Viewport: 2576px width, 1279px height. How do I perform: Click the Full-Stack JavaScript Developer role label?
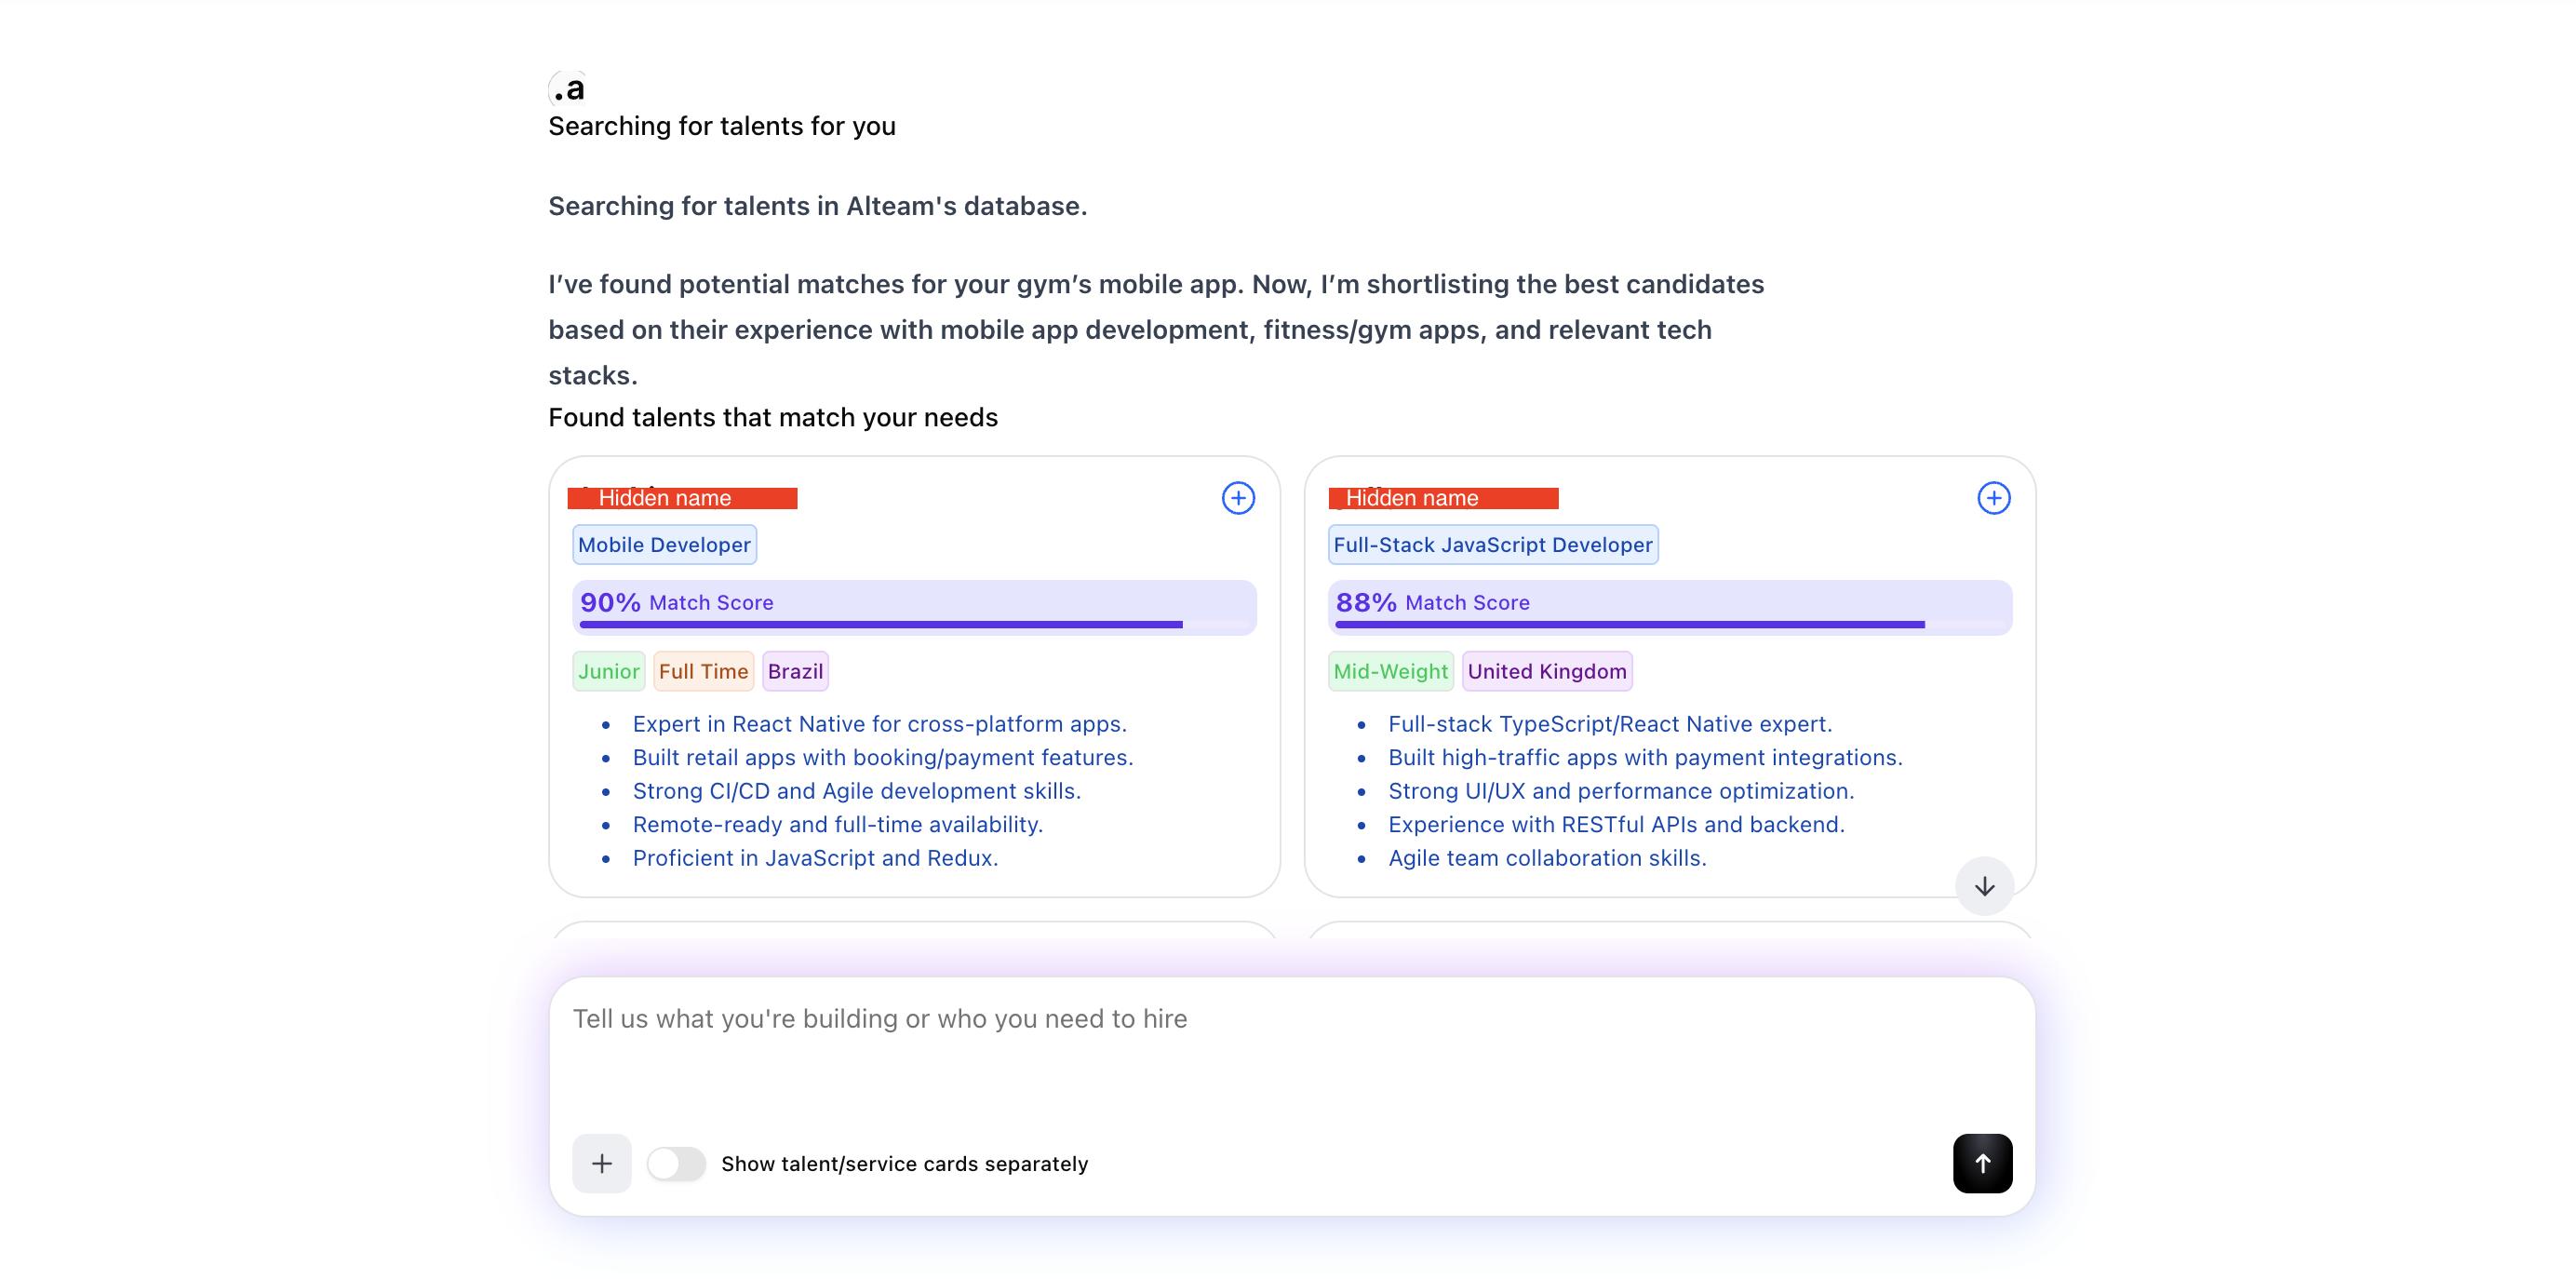pos(1493,544)
